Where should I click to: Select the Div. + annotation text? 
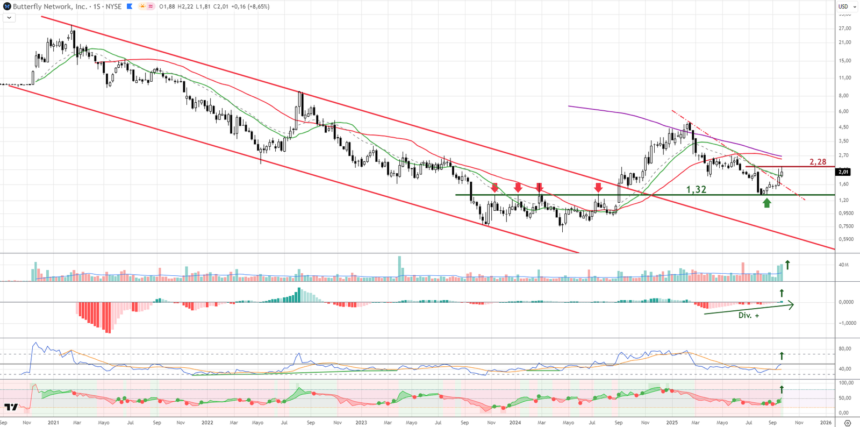pos(748,316)
